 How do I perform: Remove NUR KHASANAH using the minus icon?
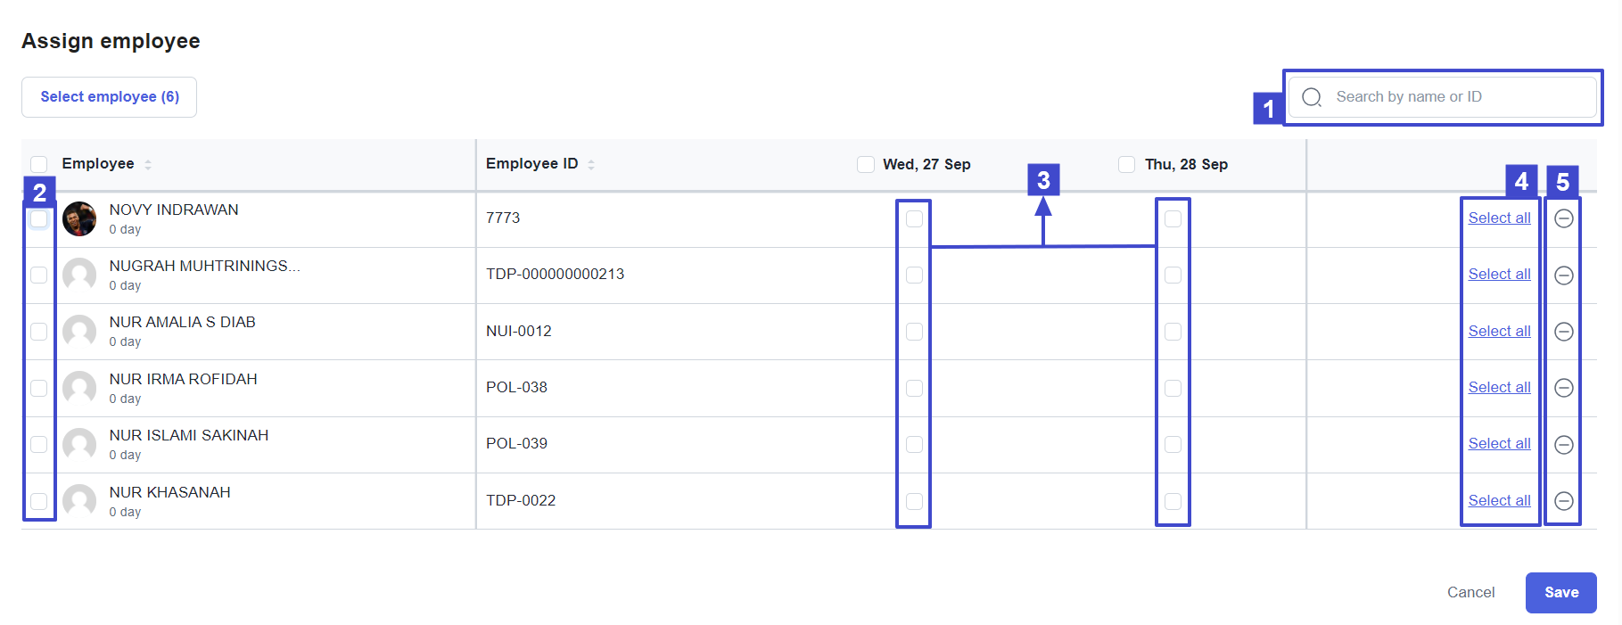pos(1563,501)
